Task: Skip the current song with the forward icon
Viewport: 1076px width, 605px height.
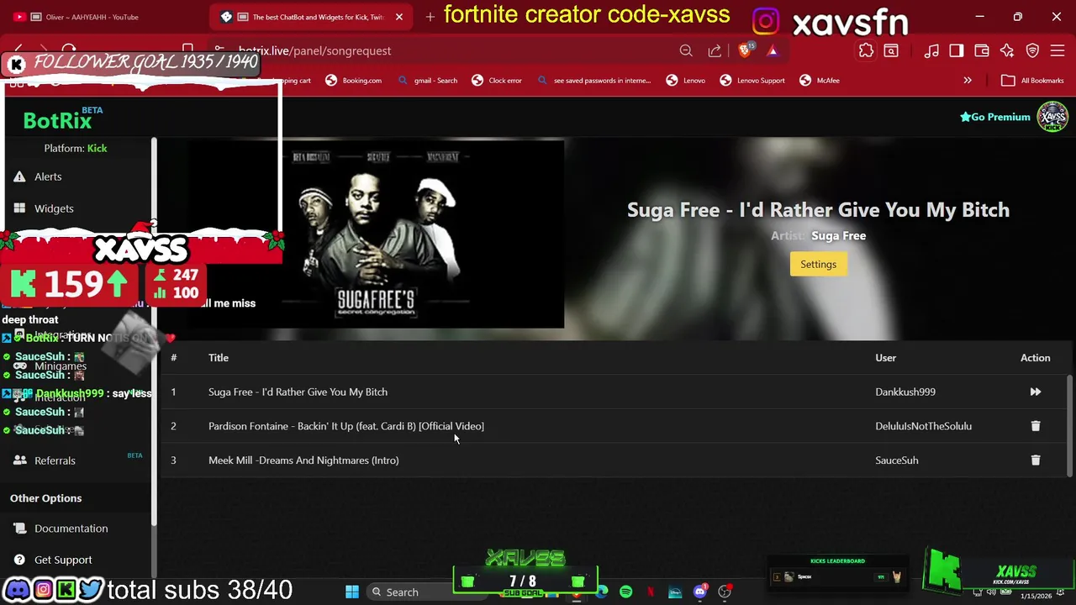Action: click(x=1036, y=392)
